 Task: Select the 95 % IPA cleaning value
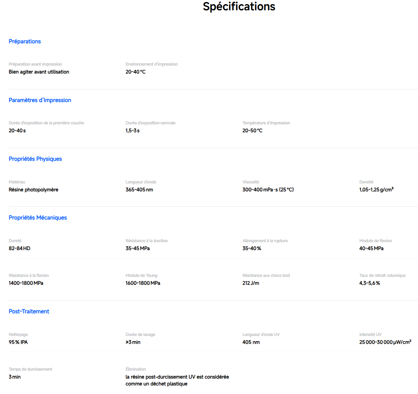click(18, 342)
